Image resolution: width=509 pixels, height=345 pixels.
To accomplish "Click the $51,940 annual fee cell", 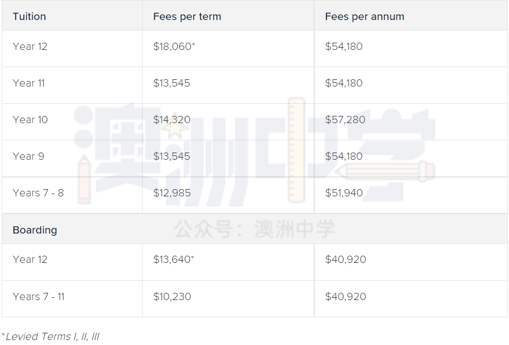I will 344,193.
